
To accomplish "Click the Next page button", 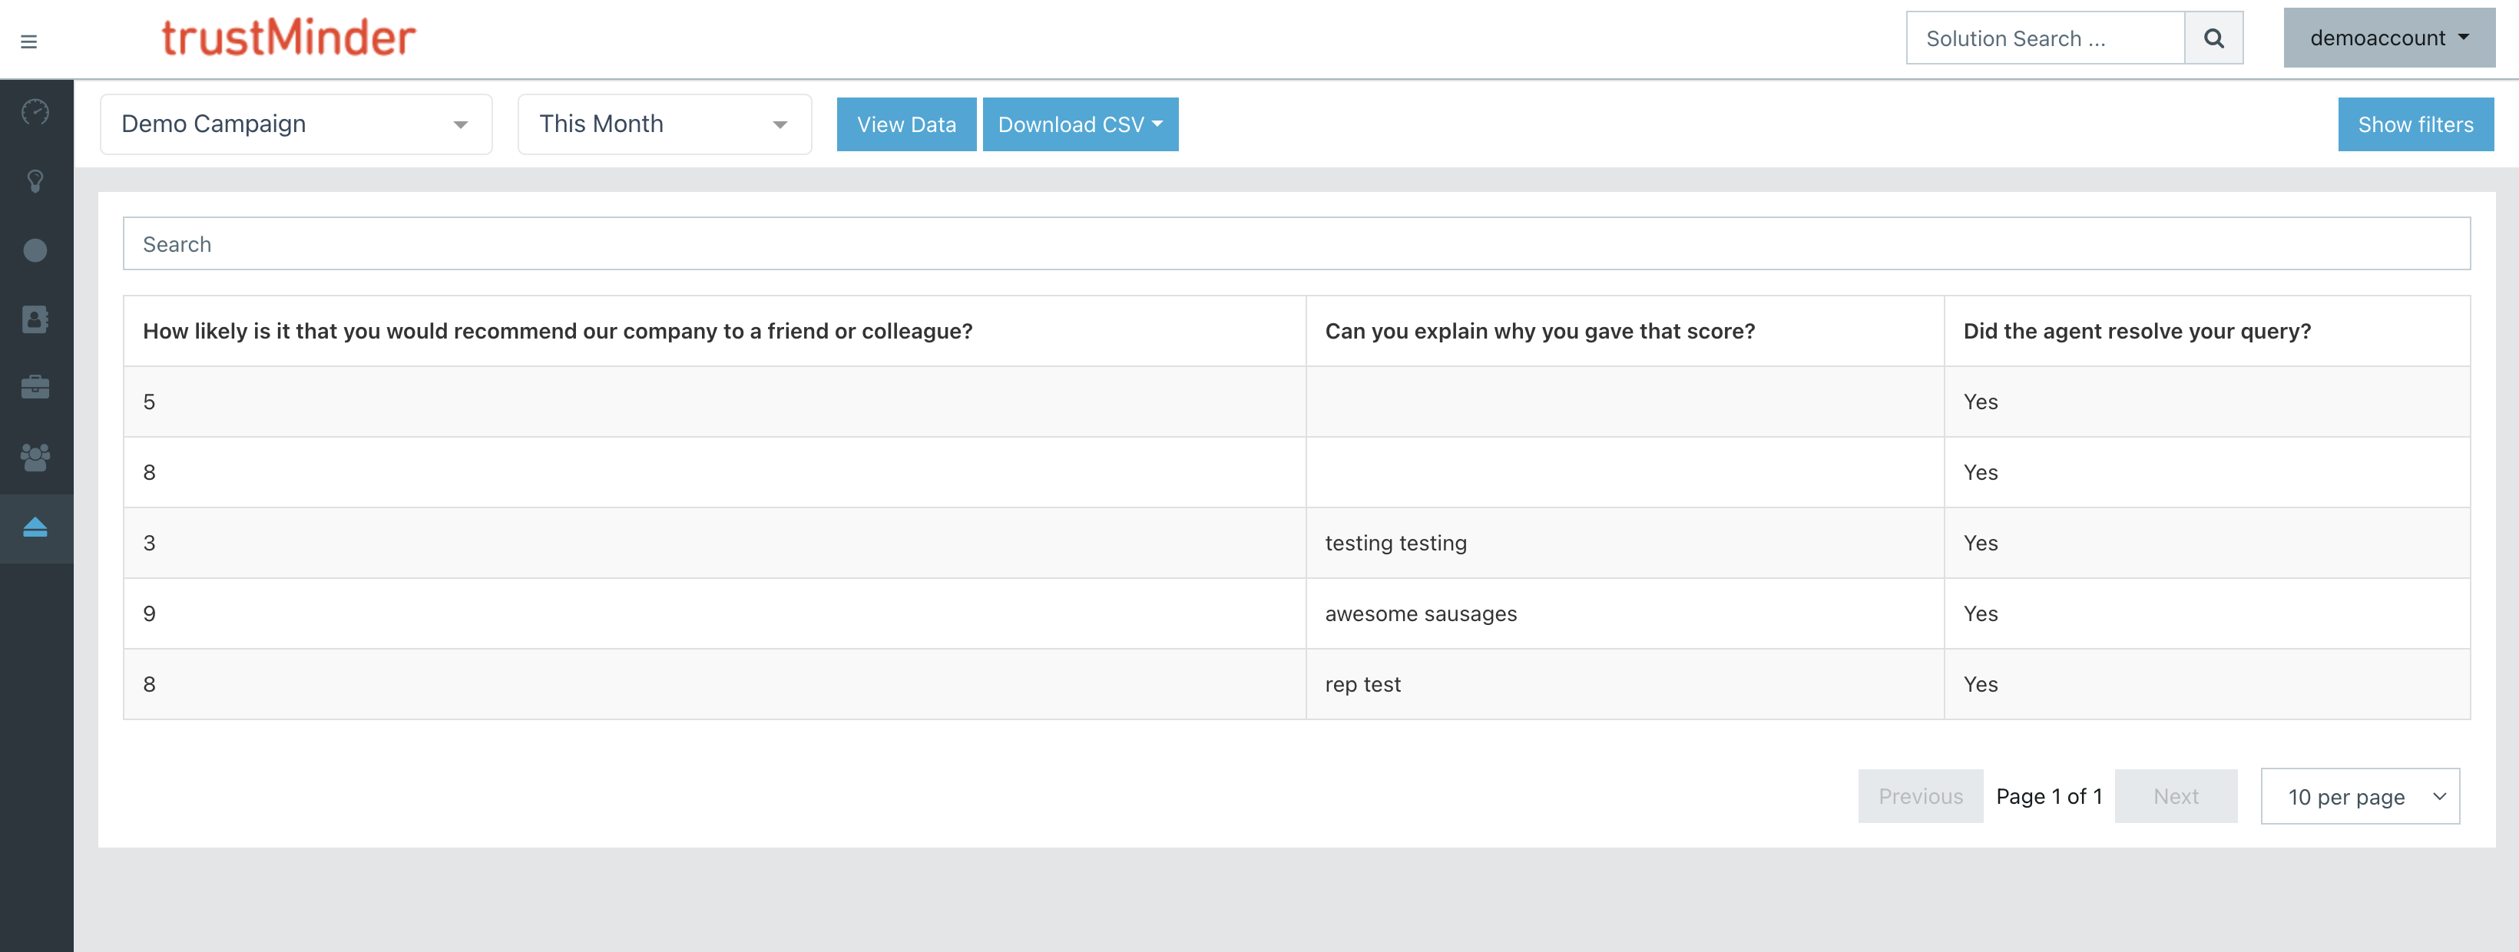I will click(2175, 797).
